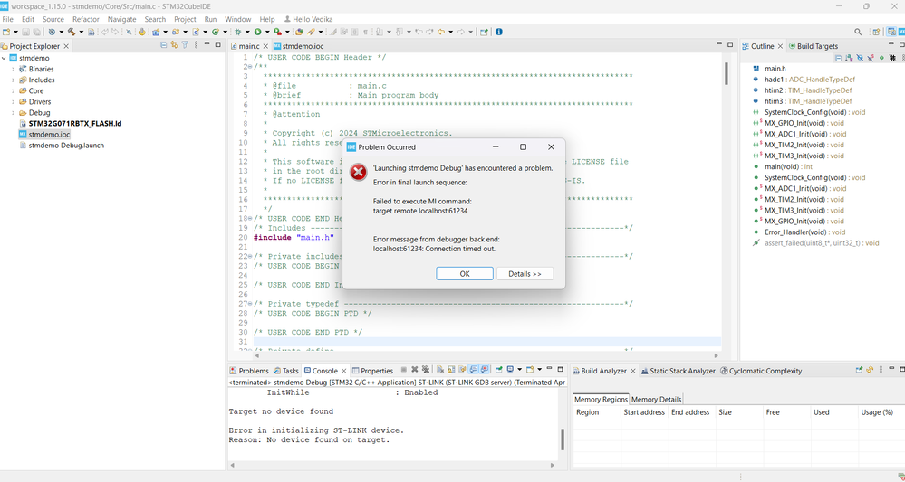Switch to the stmdemo.ioc editor tab
Viewport: 905px width, 482px height.
[302, 46]
